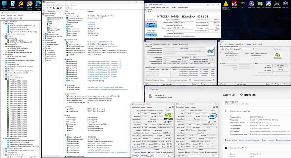291x158 pixels.
Task: Open Сервис menu in AIDA64 menu bar
Action: [67, 5]
